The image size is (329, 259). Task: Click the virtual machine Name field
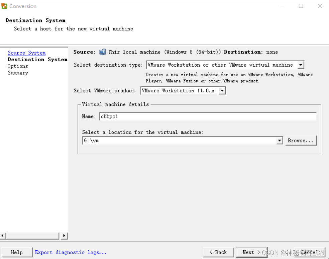pyautogui.click(x=208, y=116)
